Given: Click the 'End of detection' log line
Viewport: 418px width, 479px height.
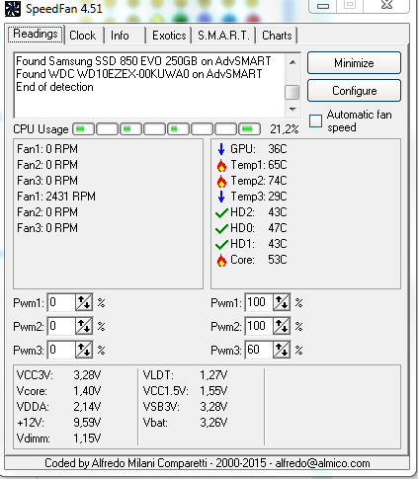Looking at the screenshot, I should pyautogui.click(x=54, y=87).
